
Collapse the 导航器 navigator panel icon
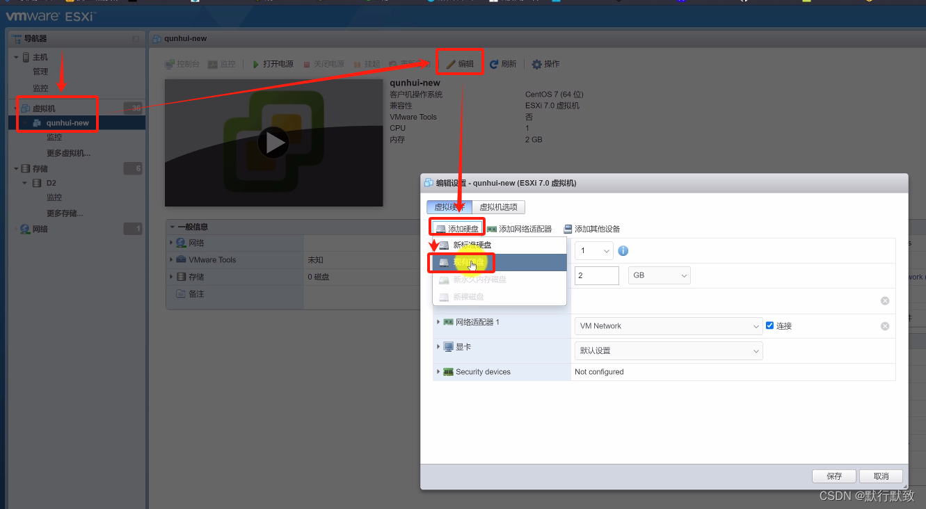(136, 39)
